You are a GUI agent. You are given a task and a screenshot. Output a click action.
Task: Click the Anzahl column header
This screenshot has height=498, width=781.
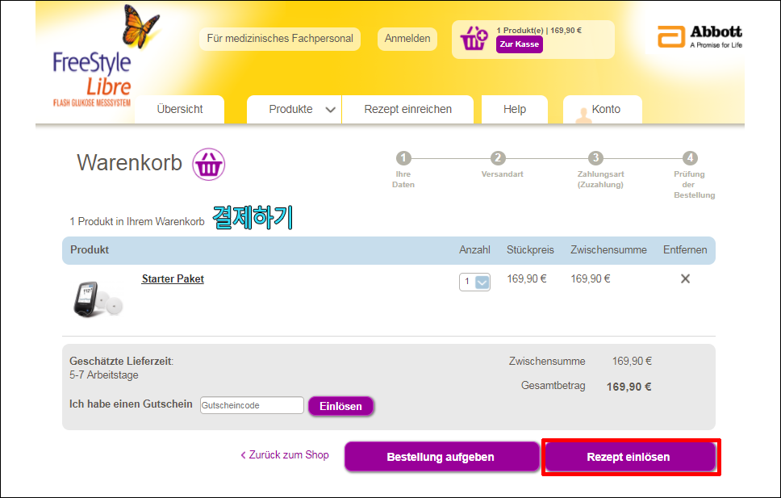pos(474,249)
